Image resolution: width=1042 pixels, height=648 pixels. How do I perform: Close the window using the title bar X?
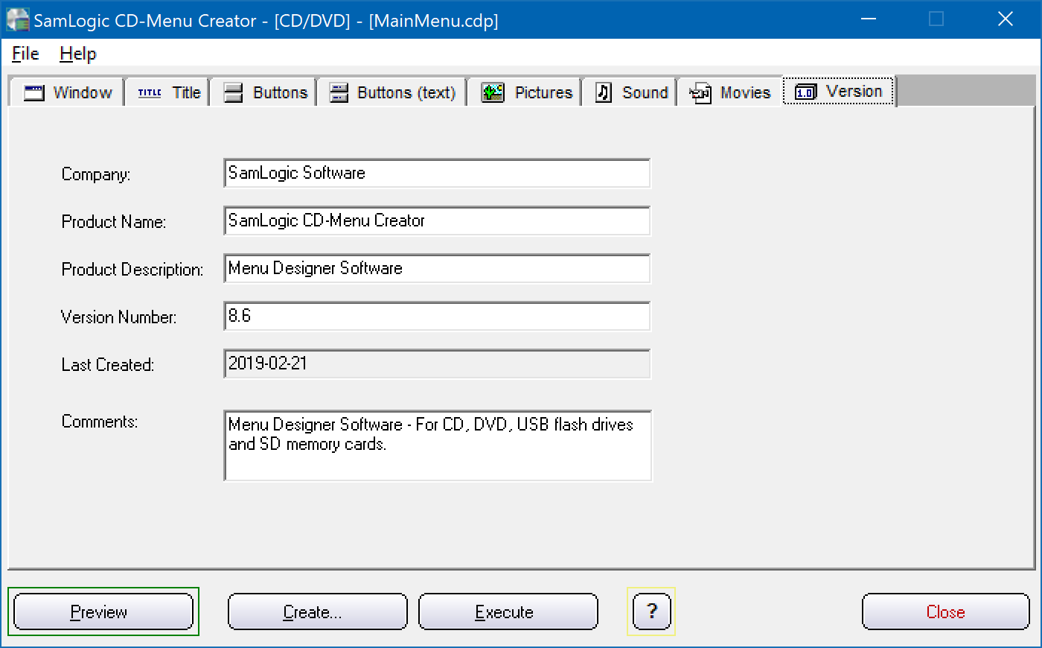tap(1006, 19)
